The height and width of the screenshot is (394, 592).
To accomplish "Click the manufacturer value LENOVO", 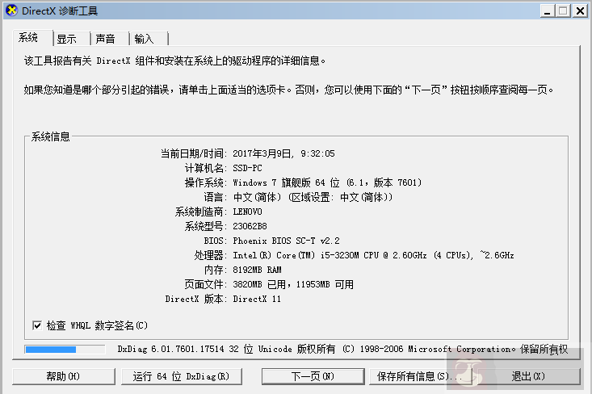I will pos(247,212).
